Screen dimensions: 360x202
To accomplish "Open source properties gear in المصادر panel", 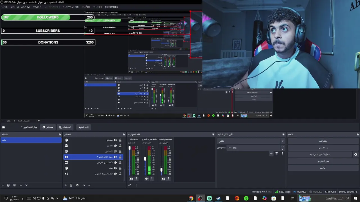I will click(77, 185).
